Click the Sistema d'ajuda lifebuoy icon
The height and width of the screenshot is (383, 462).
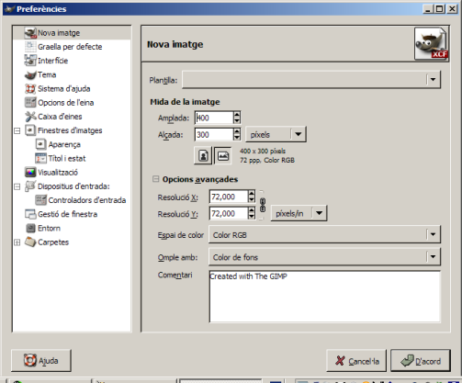coord(30,89)
